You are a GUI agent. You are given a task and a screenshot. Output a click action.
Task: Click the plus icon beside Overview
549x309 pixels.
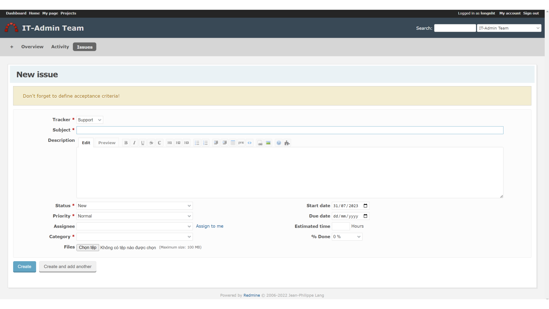click(x=12, y=47)
